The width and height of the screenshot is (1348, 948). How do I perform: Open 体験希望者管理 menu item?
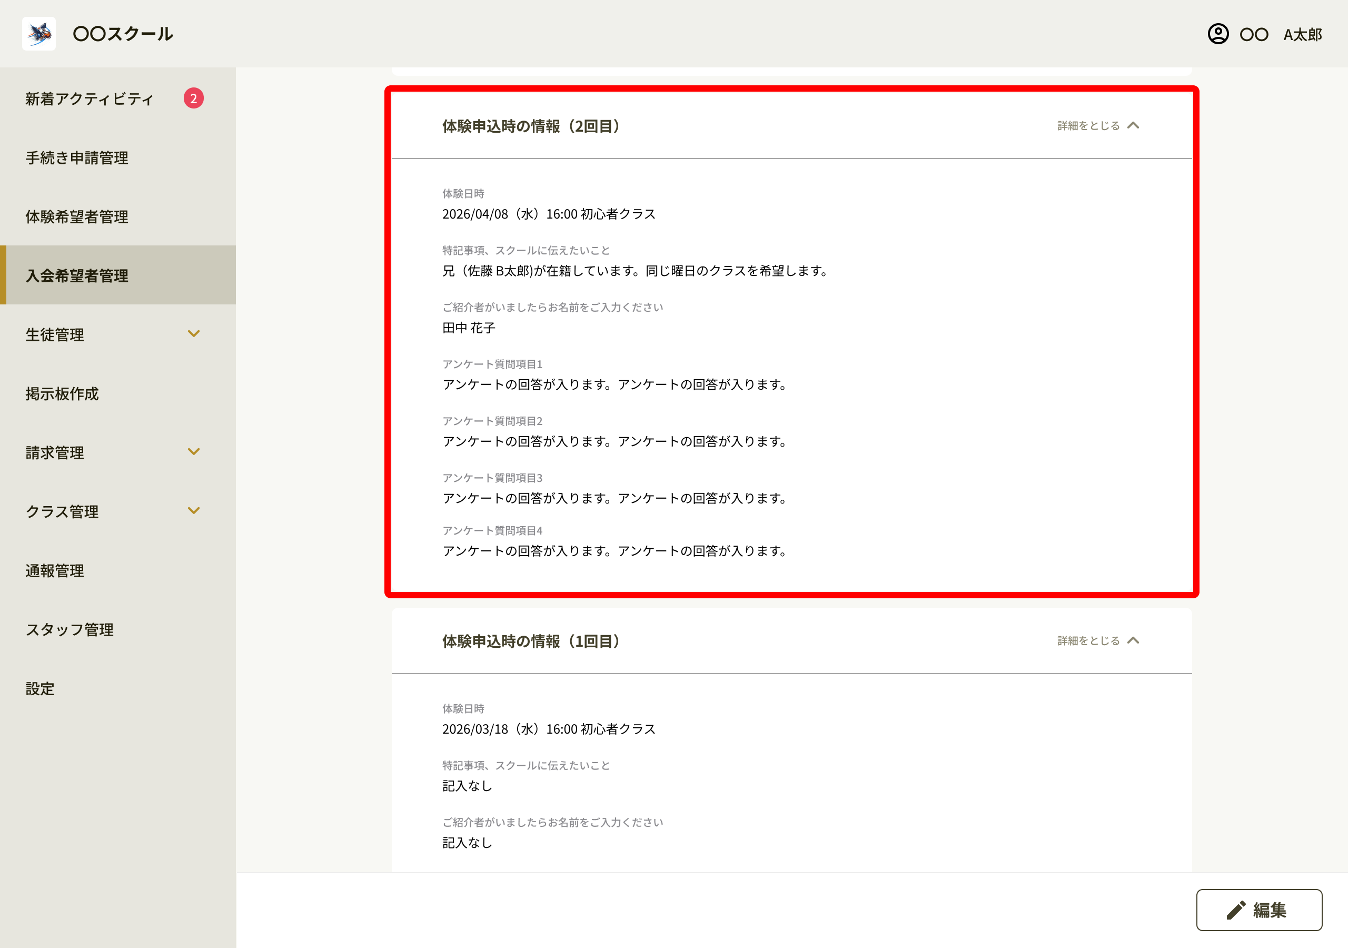[x=117, y=217]
